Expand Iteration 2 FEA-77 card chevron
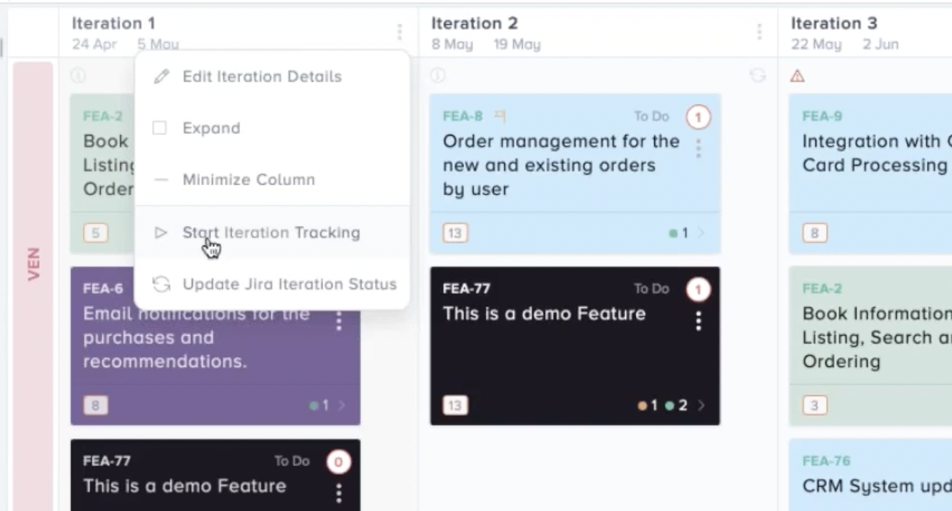Viewport: 952px width, 511px height. (701, 405)
